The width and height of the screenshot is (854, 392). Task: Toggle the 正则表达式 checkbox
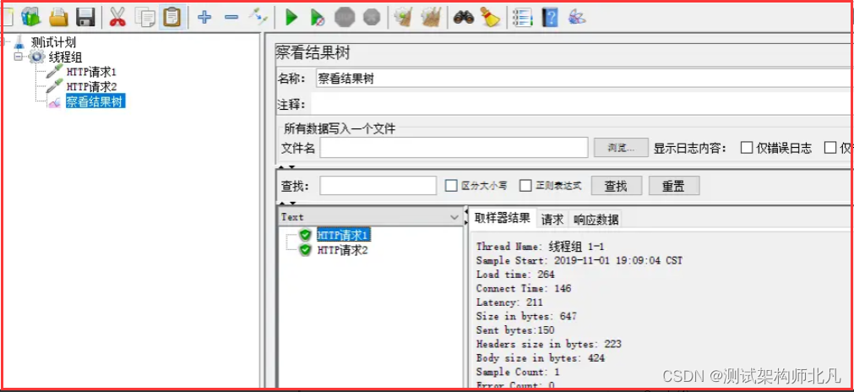(x=525, y=186)
